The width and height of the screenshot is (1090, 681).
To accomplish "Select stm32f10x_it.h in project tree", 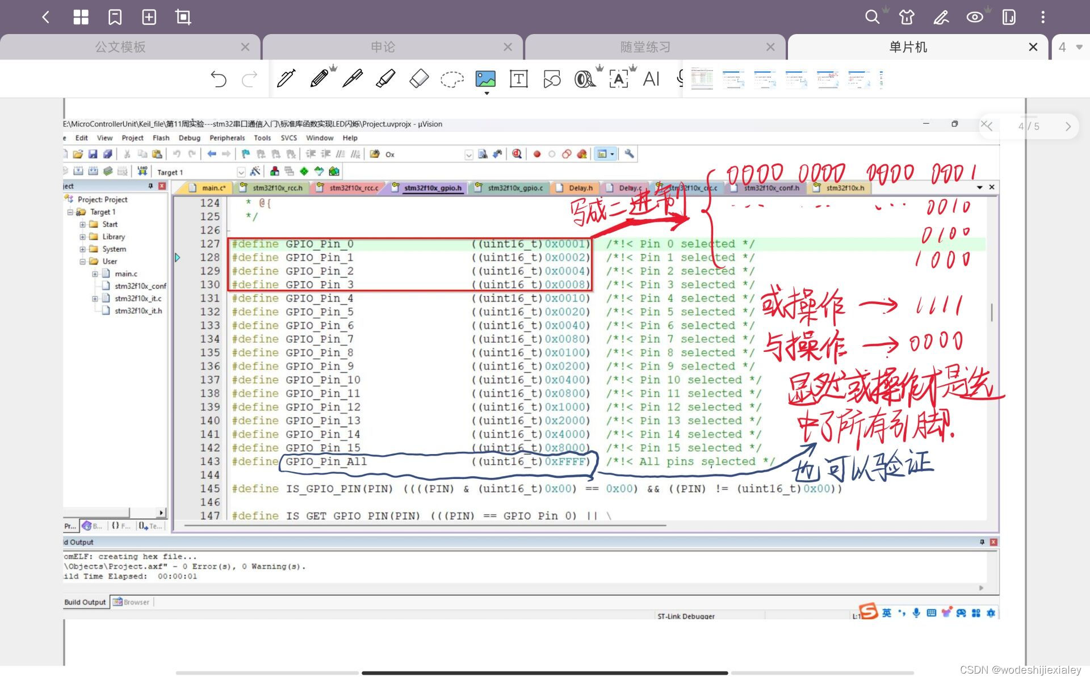I will point(138,311).
